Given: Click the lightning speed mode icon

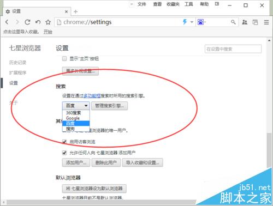Looking at the screenshot, I should tap(185, 22).
